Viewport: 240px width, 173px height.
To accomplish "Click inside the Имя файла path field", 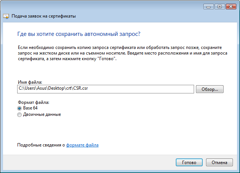I will pos(106,89).
